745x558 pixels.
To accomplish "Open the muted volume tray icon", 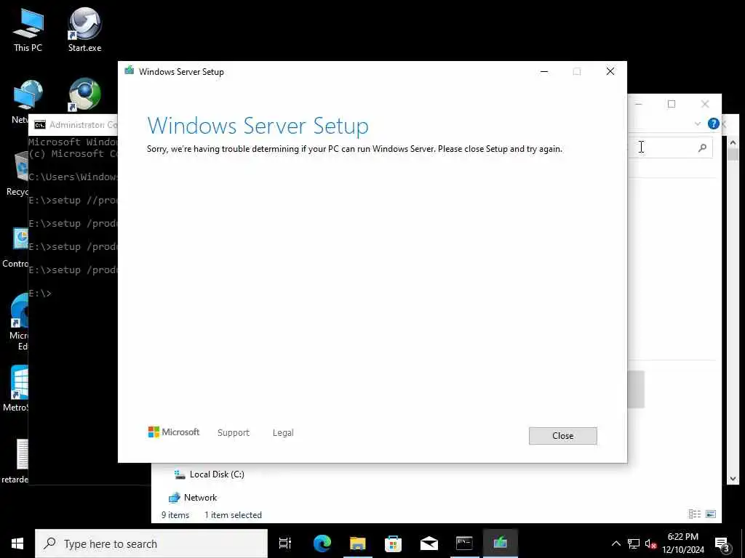I will click(650, 543).
